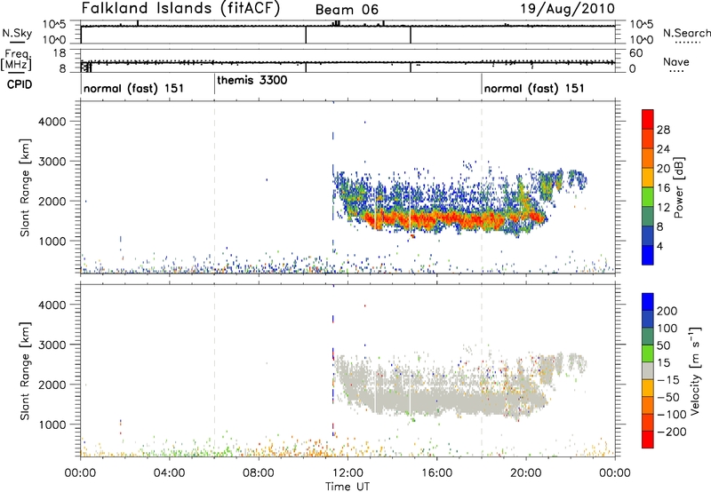This screenshot has width=711, height=492.
Task: Click the "20:00" time tick label
Action: pyautogui.click(x=526, y=473)
